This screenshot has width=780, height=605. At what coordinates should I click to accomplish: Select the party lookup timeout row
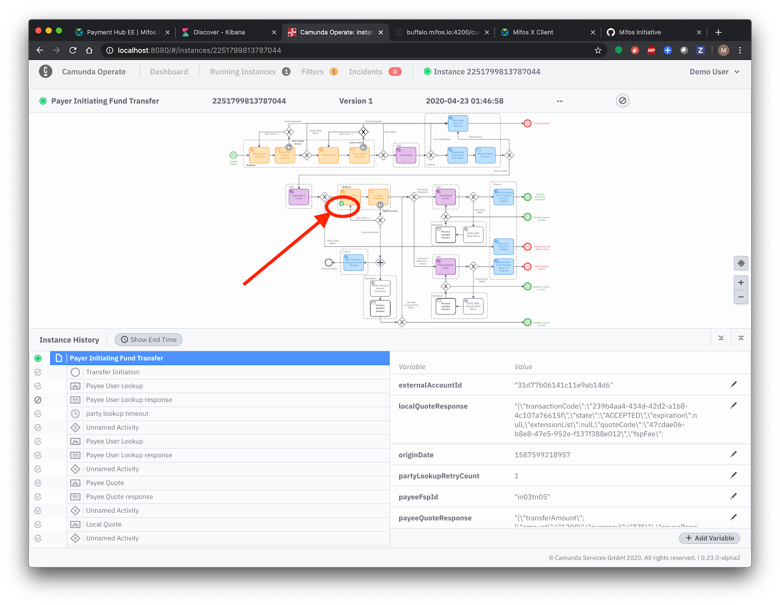(228, 414)
